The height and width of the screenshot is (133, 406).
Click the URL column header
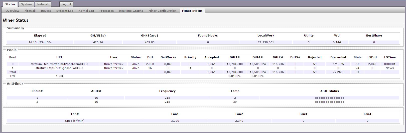tap(59, 57)
